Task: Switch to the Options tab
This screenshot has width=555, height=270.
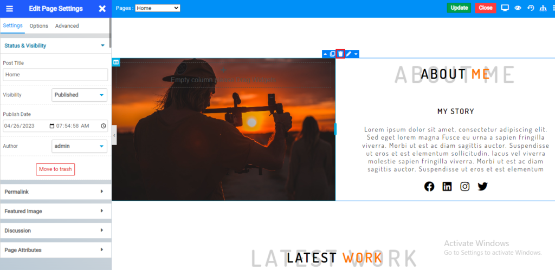Action: 38,26
